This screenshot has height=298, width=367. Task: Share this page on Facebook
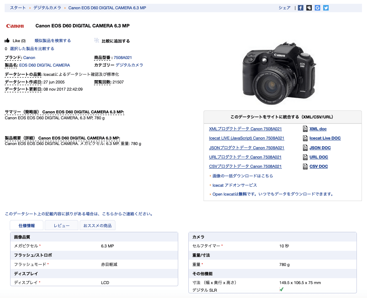pos(300,8)
